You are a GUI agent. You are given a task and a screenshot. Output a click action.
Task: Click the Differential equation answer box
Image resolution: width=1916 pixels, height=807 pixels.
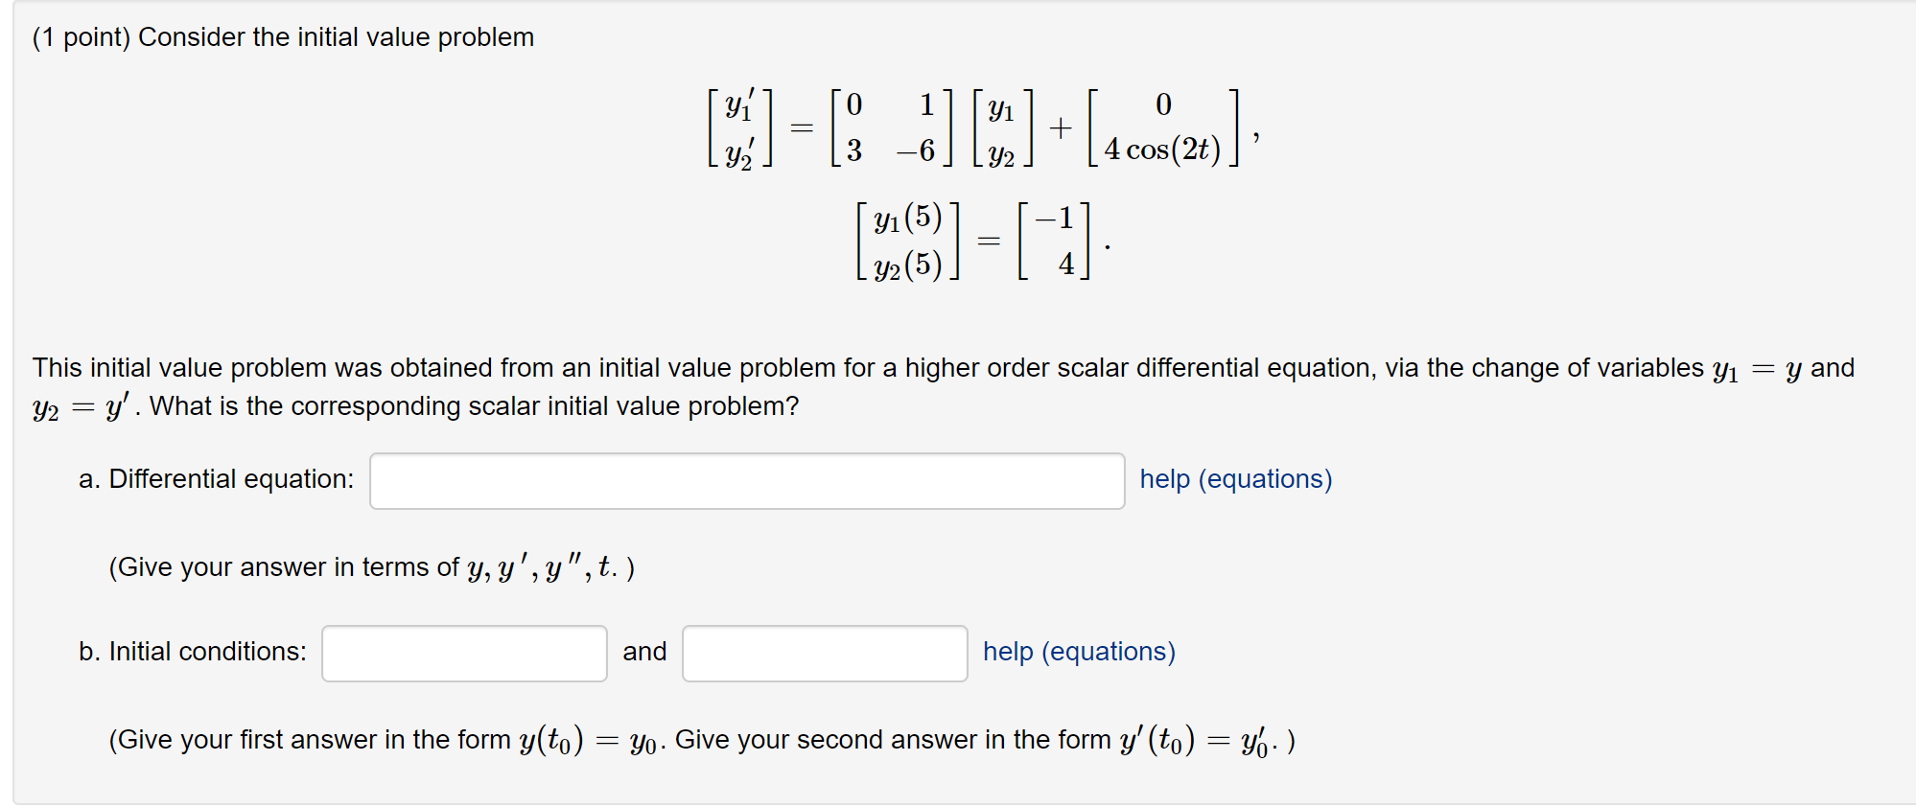point(746,481)
